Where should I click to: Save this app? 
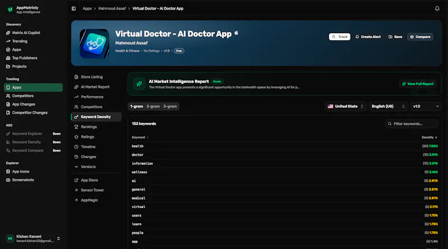click(395, 37)
